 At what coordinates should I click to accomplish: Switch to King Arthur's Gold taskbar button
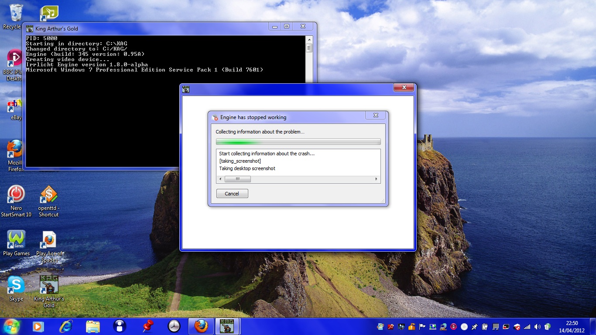(227, 326)
